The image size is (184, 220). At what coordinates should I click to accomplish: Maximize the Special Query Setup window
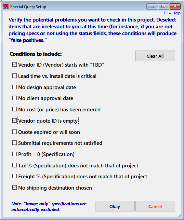163,6
